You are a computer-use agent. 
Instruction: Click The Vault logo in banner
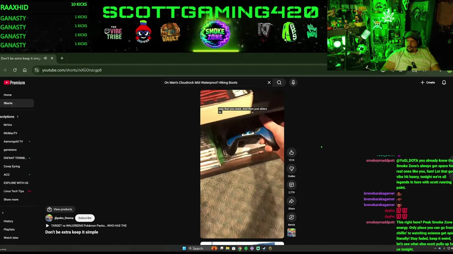(x=170, y=32)
